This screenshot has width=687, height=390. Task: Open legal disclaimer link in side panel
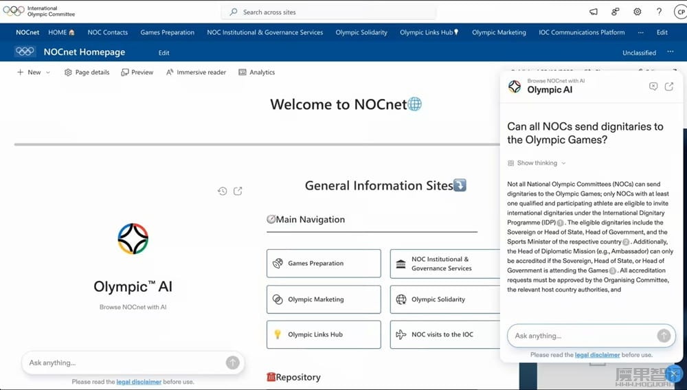pos(597,355)
